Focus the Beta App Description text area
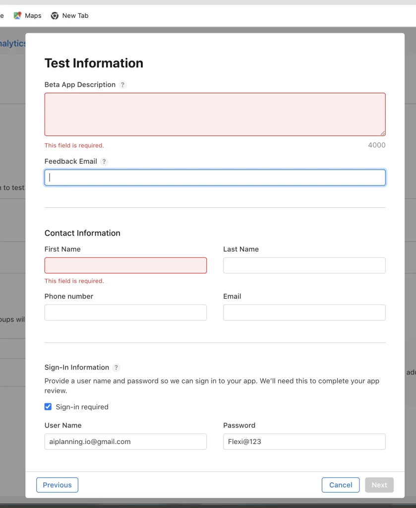 pos(215,115)
